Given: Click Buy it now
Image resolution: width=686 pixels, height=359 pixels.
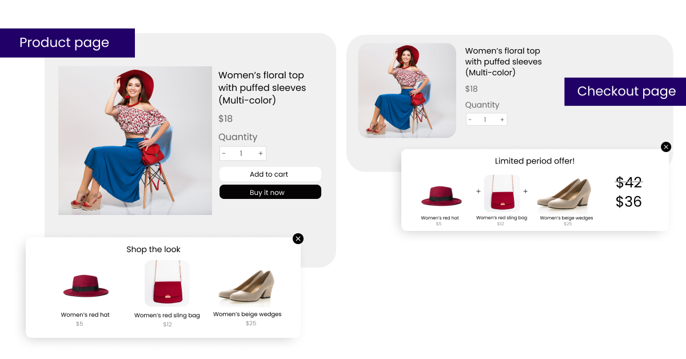Looking at the screenshot, I should coord(270,192).
